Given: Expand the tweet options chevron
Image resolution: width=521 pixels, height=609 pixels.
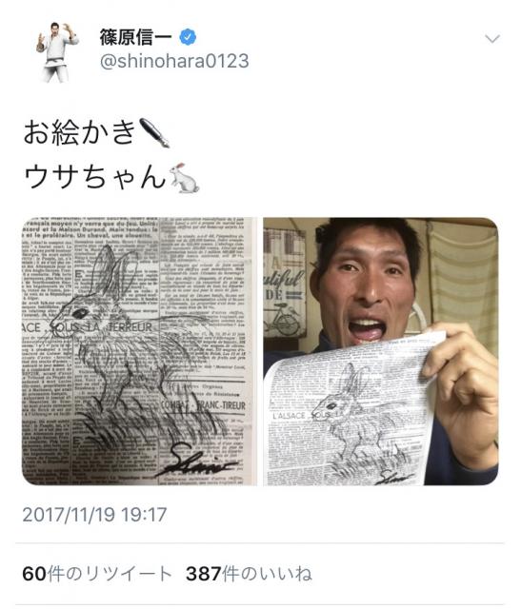Looking at the screenshot, I should click(492, 39).
